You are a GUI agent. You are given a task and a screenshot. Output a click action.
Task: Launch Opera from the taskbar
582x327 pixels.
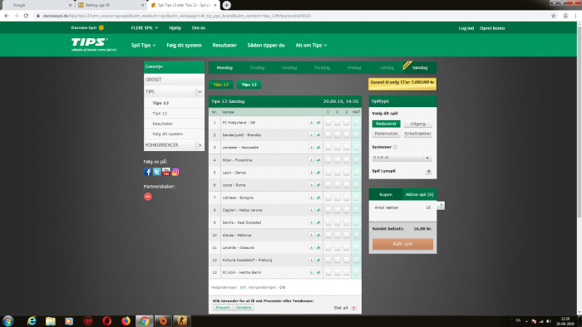pos(107,320)
